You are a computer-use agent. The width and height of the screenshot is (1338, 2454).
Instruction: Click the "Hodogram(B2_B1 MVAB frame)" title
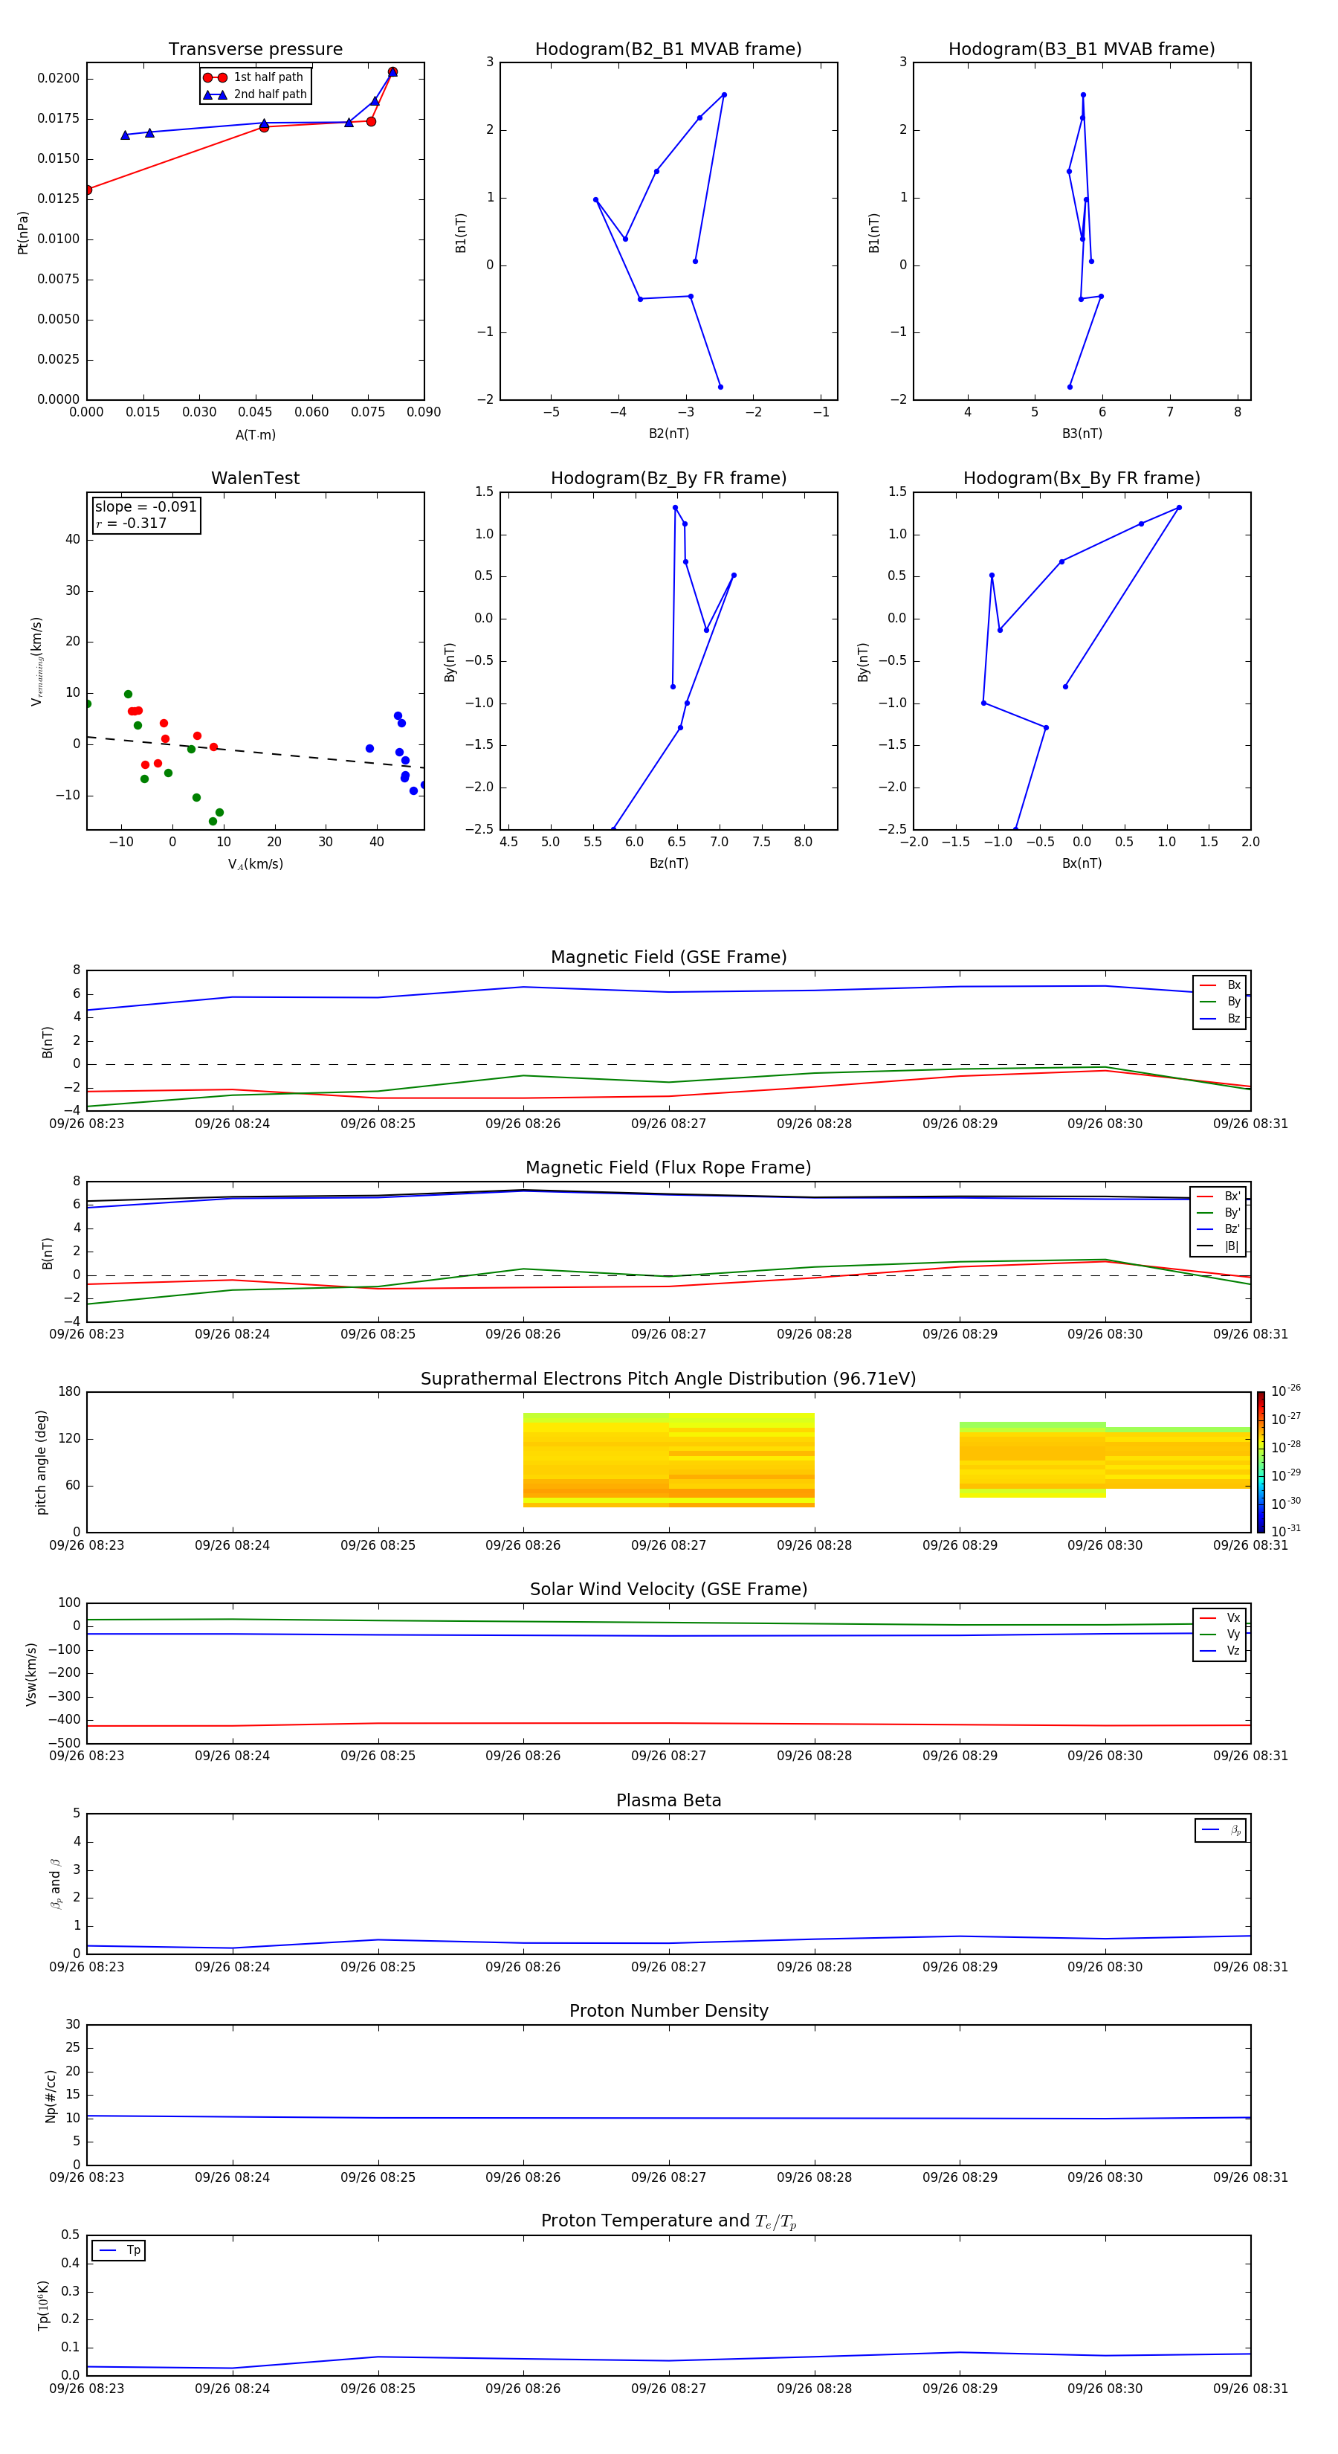tap(668, 50)
